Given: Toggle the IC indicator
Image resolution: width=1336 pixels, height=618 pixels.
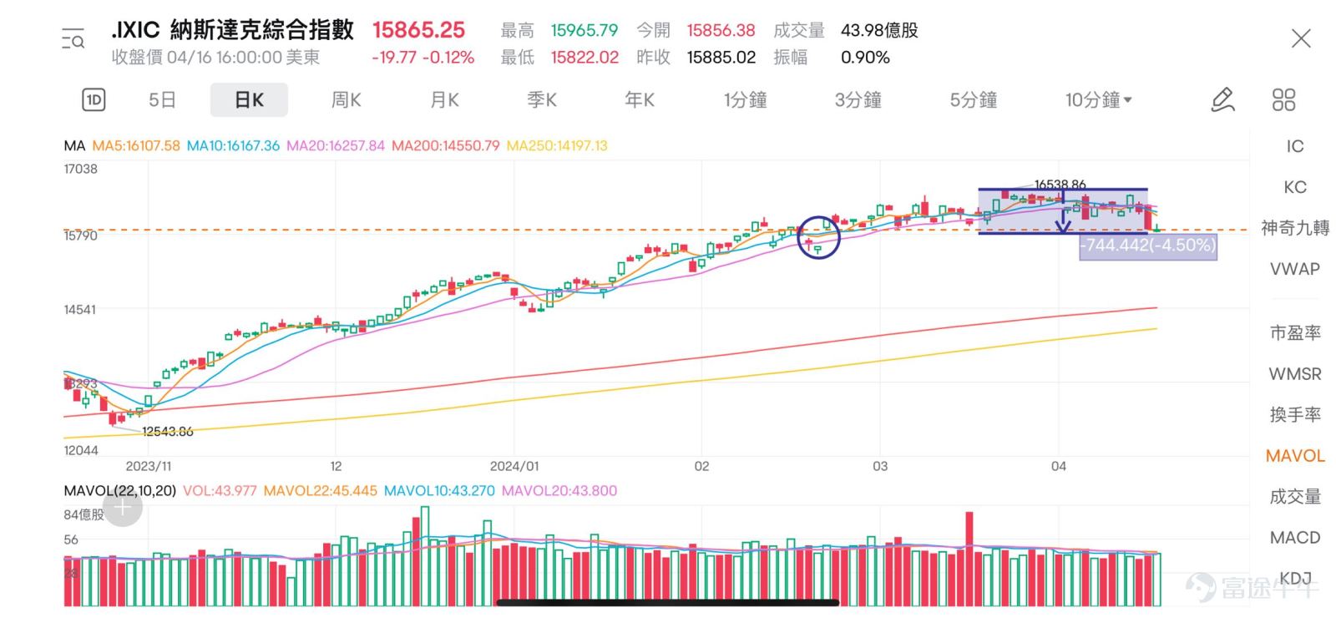Looking at the screenshot, I should 1295,146.
